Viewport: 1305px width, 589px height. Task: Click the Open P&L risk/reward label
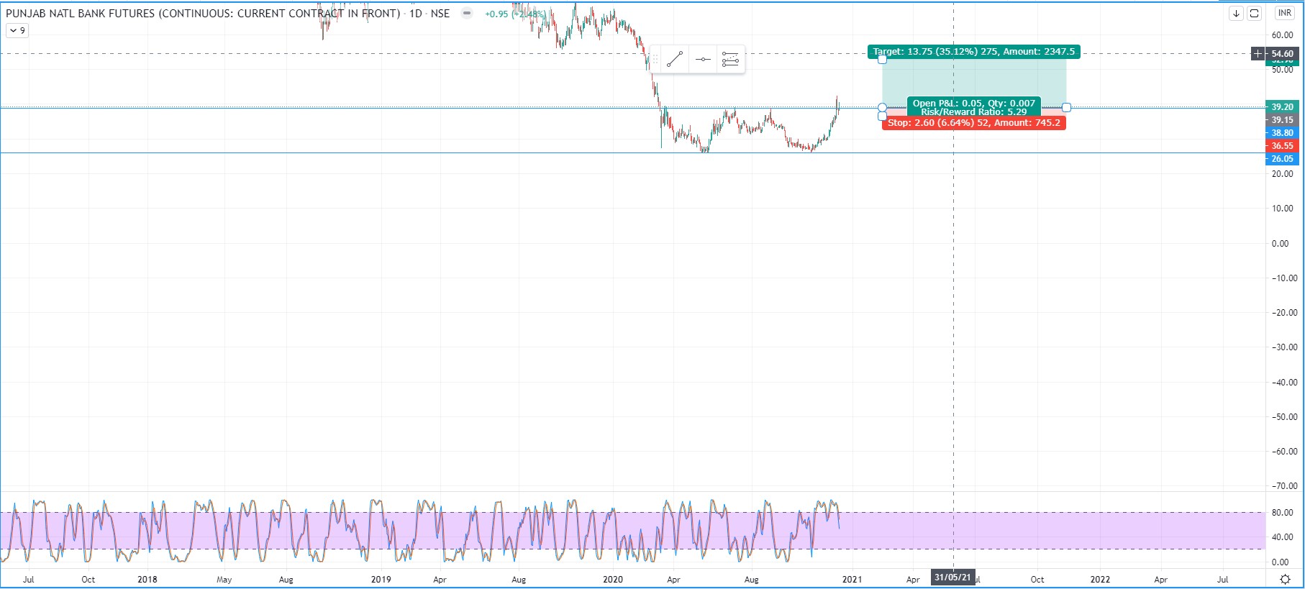973,107
